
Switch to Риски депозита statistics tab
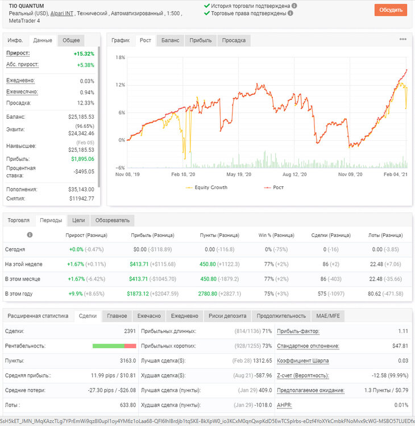coord(227,316)
